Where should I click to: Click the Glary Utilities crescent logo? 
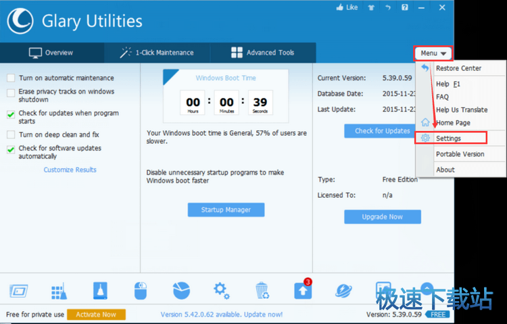click(20, 21)
